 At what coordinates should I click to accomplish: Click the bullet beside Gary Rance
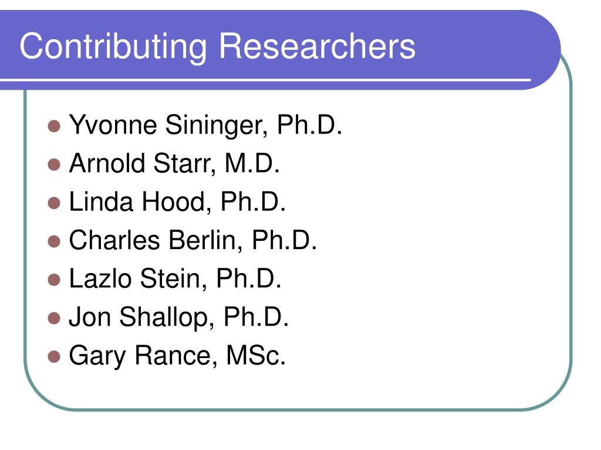[54, 356]
